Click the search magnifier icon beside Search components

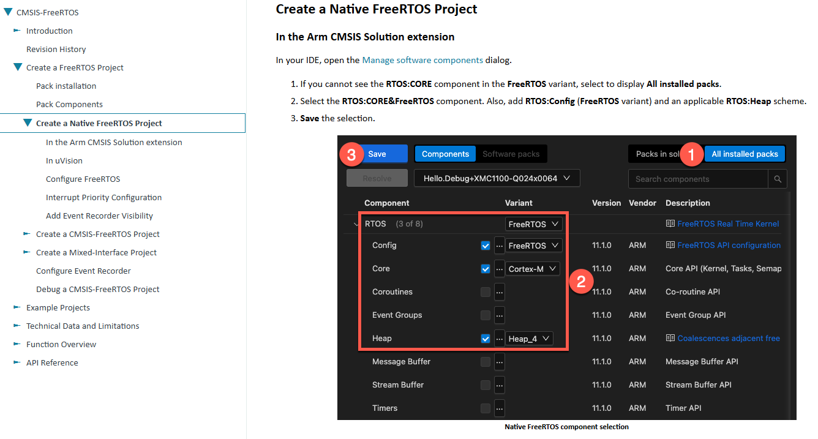(x=778, y=179)
